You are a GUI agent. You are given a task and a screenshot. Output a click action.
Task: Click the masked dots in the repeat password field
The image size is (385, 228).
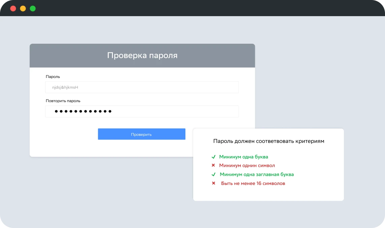click(x=83, y=112)
